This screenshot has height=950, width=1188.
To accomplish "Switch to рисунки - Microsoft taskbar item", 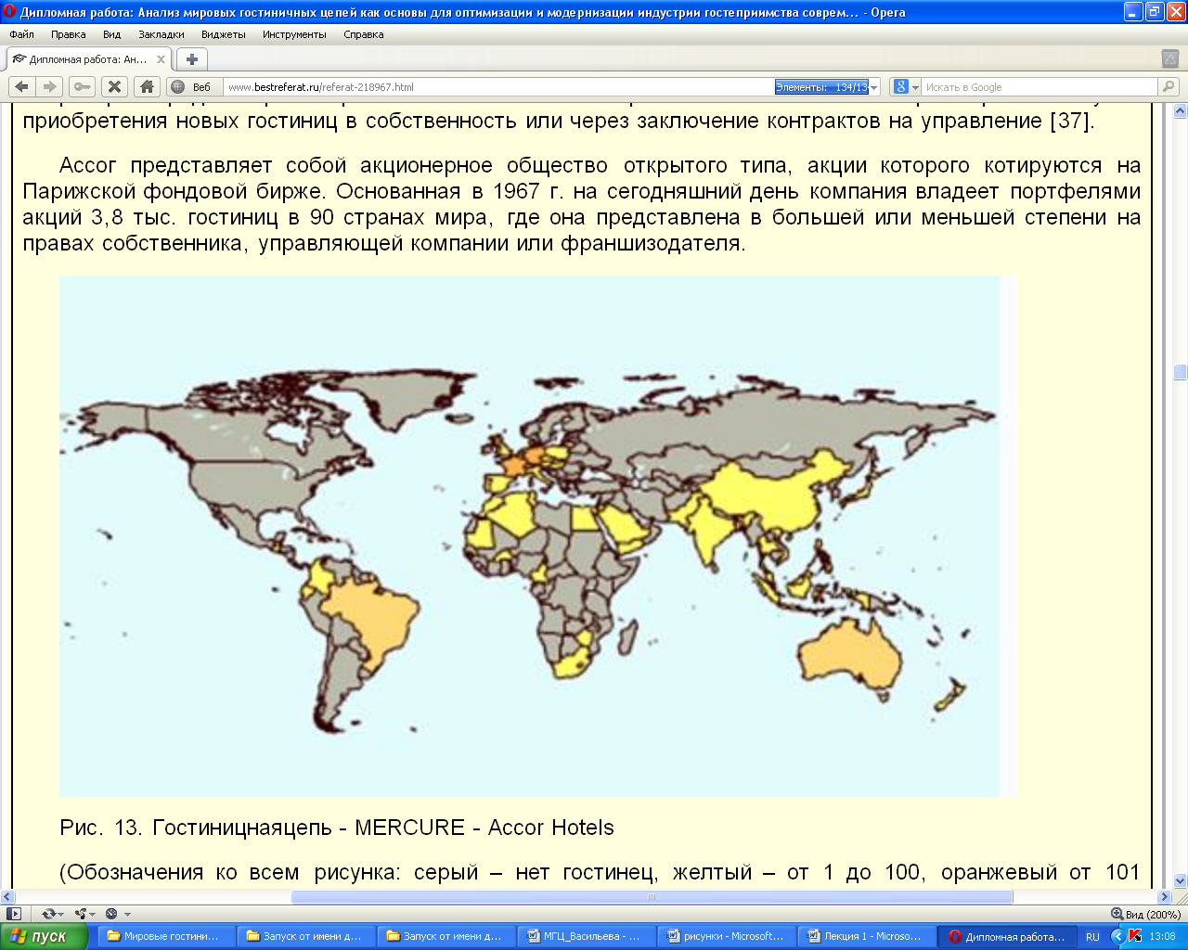I will (726, 936).
